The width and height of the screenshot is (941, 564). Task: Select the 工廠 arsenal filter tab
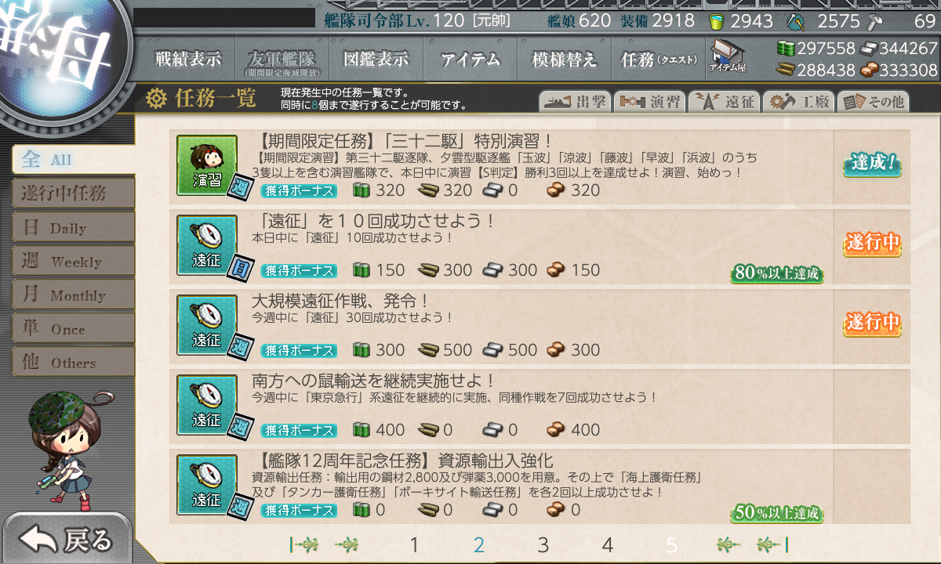[798, 102]
